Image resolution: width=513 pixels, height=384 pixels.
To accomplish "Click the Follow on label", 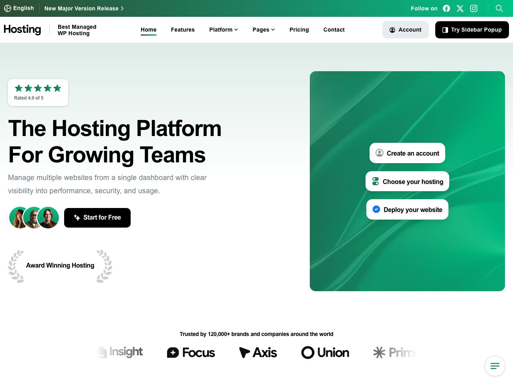I will point(424,8).
